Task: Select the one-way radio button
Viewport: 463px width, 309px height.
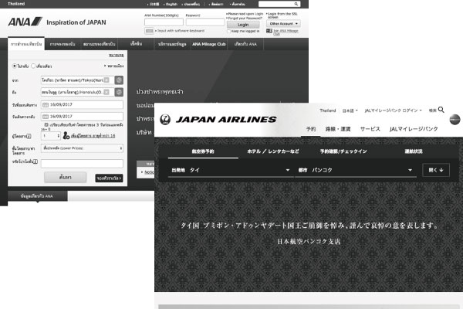Action: click(33, 66)
